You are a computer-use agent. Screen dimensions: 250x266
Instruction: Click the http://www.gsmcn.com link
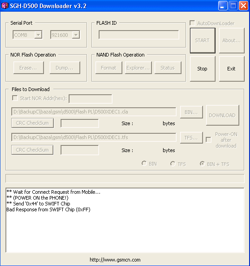click(x=115, y=260)
